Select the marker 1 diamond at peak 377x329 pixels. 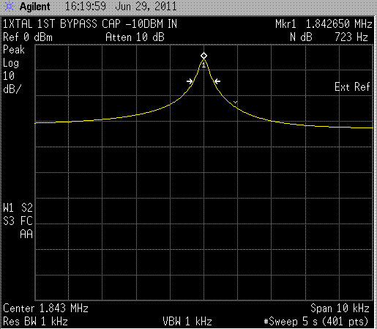coord(204,56)
